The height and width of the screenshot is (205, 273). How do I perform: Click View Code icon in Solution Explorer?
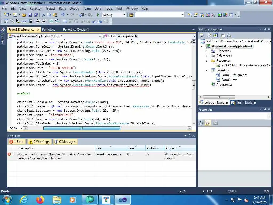(x=223, y=36)
